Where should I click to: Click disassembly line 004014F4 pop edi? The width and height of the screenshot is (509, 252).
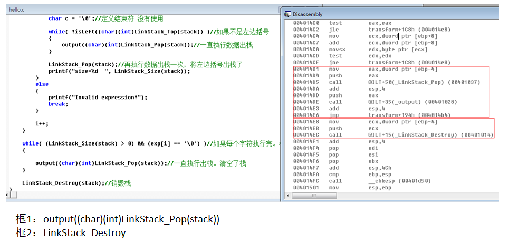335,148
